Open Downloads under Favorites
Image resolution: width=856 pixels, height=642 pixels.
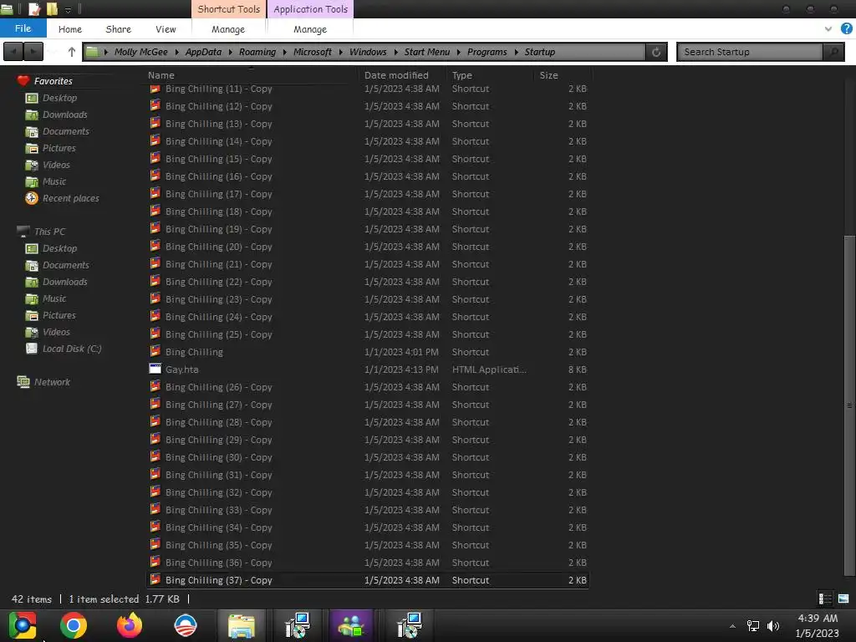pyautogui.click(x=64, y=115)
